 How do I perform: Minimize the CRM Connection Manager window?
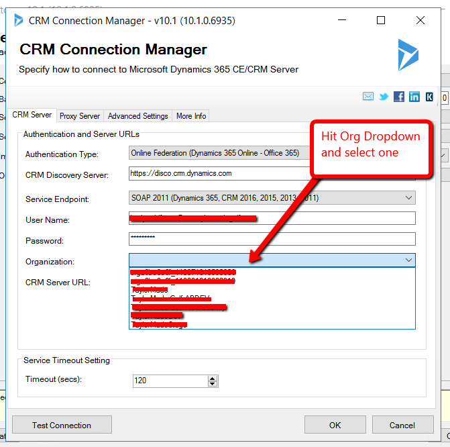(x=342, y=20)
